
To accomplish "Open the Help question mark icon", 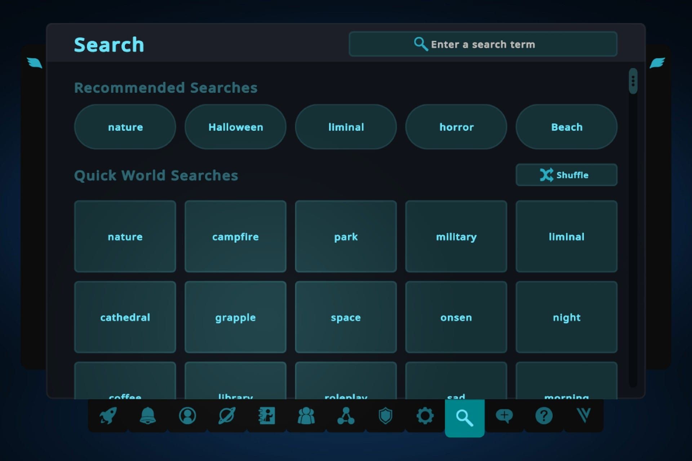I will click(544, 416).
